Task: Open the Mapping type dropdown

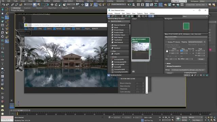Action: 197,42
